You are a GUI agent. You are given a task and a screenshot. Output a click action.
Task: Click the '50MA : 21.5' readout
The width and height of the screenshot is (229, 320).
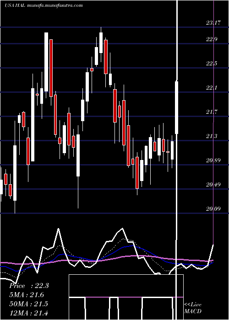click(x=28, y=304)
